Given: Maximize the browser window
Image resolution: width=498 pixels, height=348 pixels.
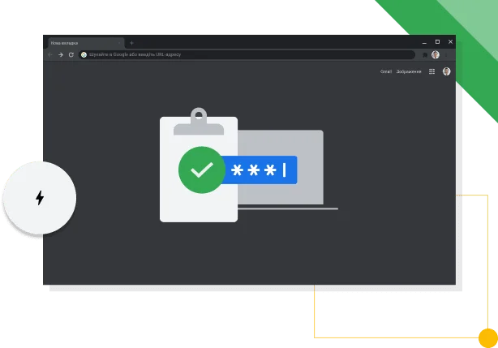Looking at the screenshot, I should pos(437,41).
